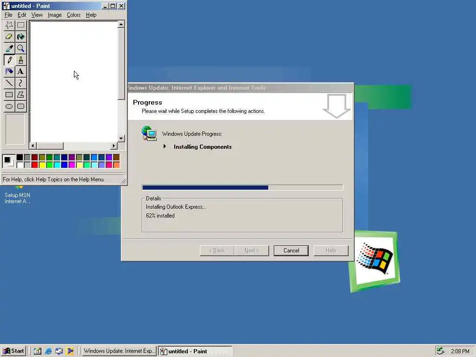Viewport: 476px width, 357px height.
Task: Click the Start button
Action: tap(13, 351)
